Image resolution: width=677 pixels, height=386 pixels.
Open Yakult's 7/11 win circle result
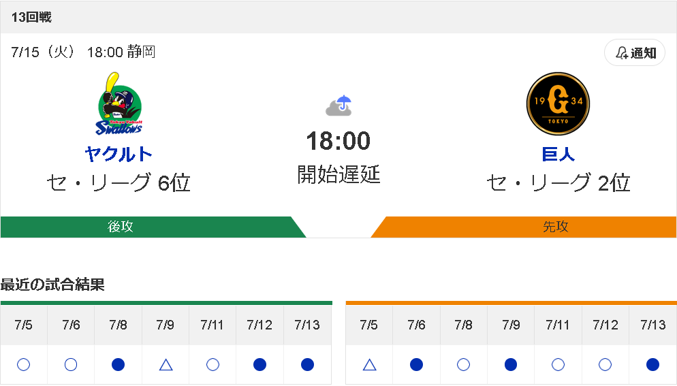(212, 365)
